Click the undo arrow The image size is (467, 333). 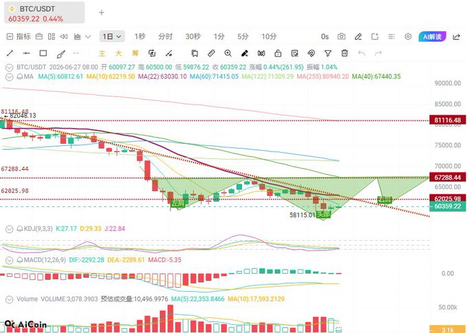click(362, 53)
